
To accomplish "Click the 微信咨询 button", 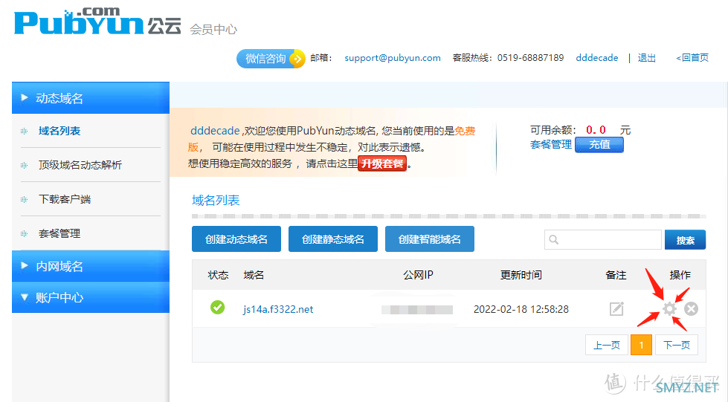I will click(271, 59).
